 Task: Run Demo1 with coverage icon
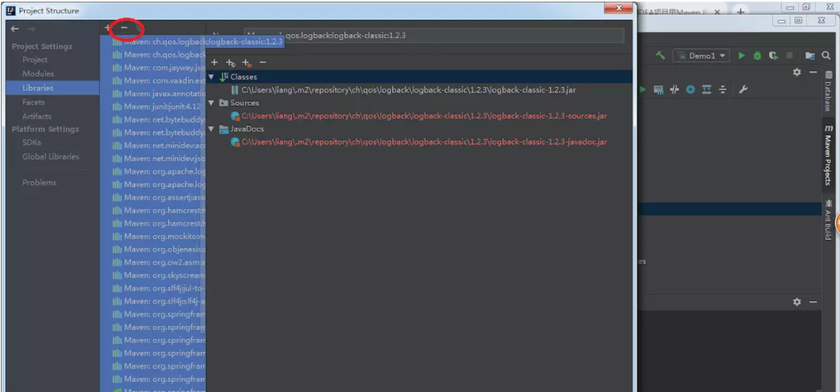point(773,55)
